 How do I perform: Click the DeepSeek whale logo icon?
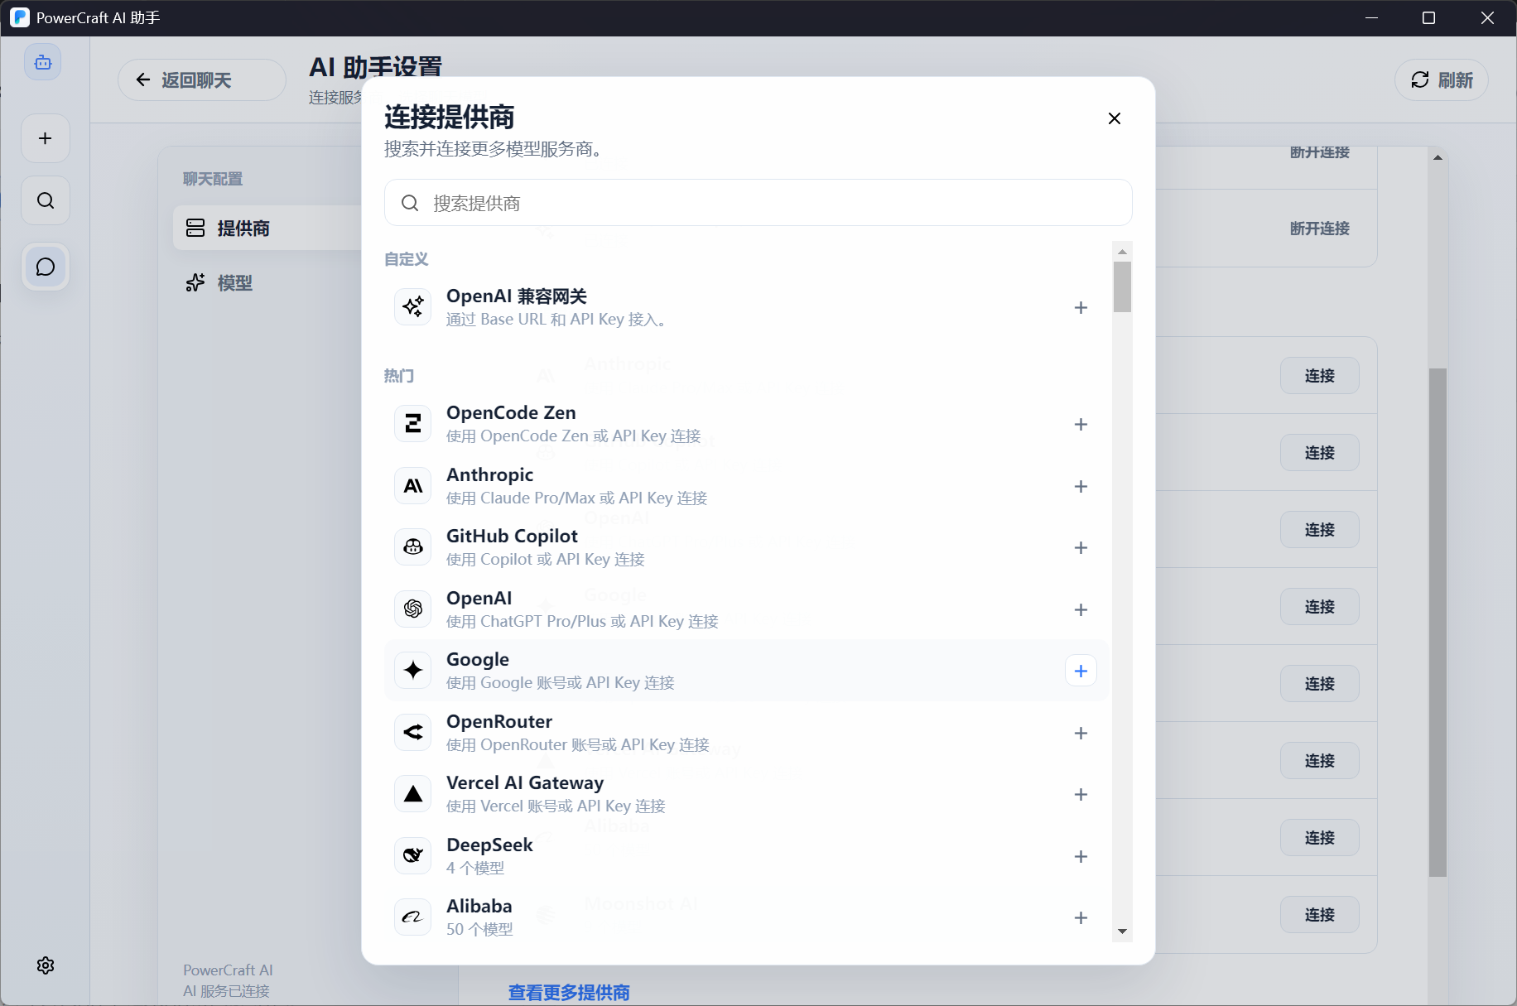click(413, 856)
